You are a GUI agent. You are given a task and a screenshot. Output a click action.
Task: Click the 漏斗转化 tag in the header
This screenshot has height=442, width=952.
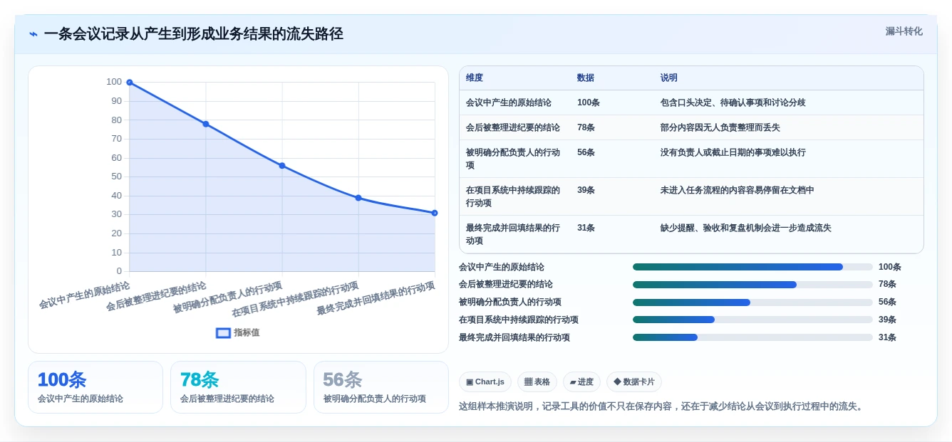coord(904,31)
